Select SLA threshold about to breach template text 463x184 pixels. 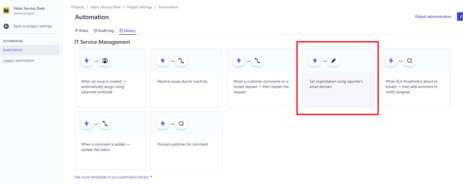[412, 87]
